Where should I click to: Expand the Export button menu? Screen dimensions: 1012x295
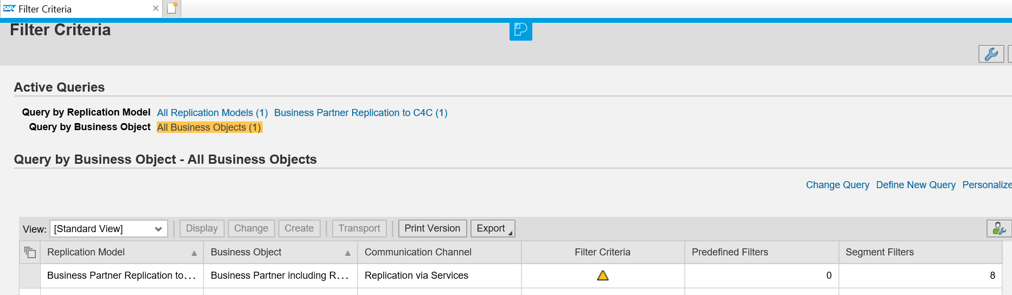(x=493, y=229)
